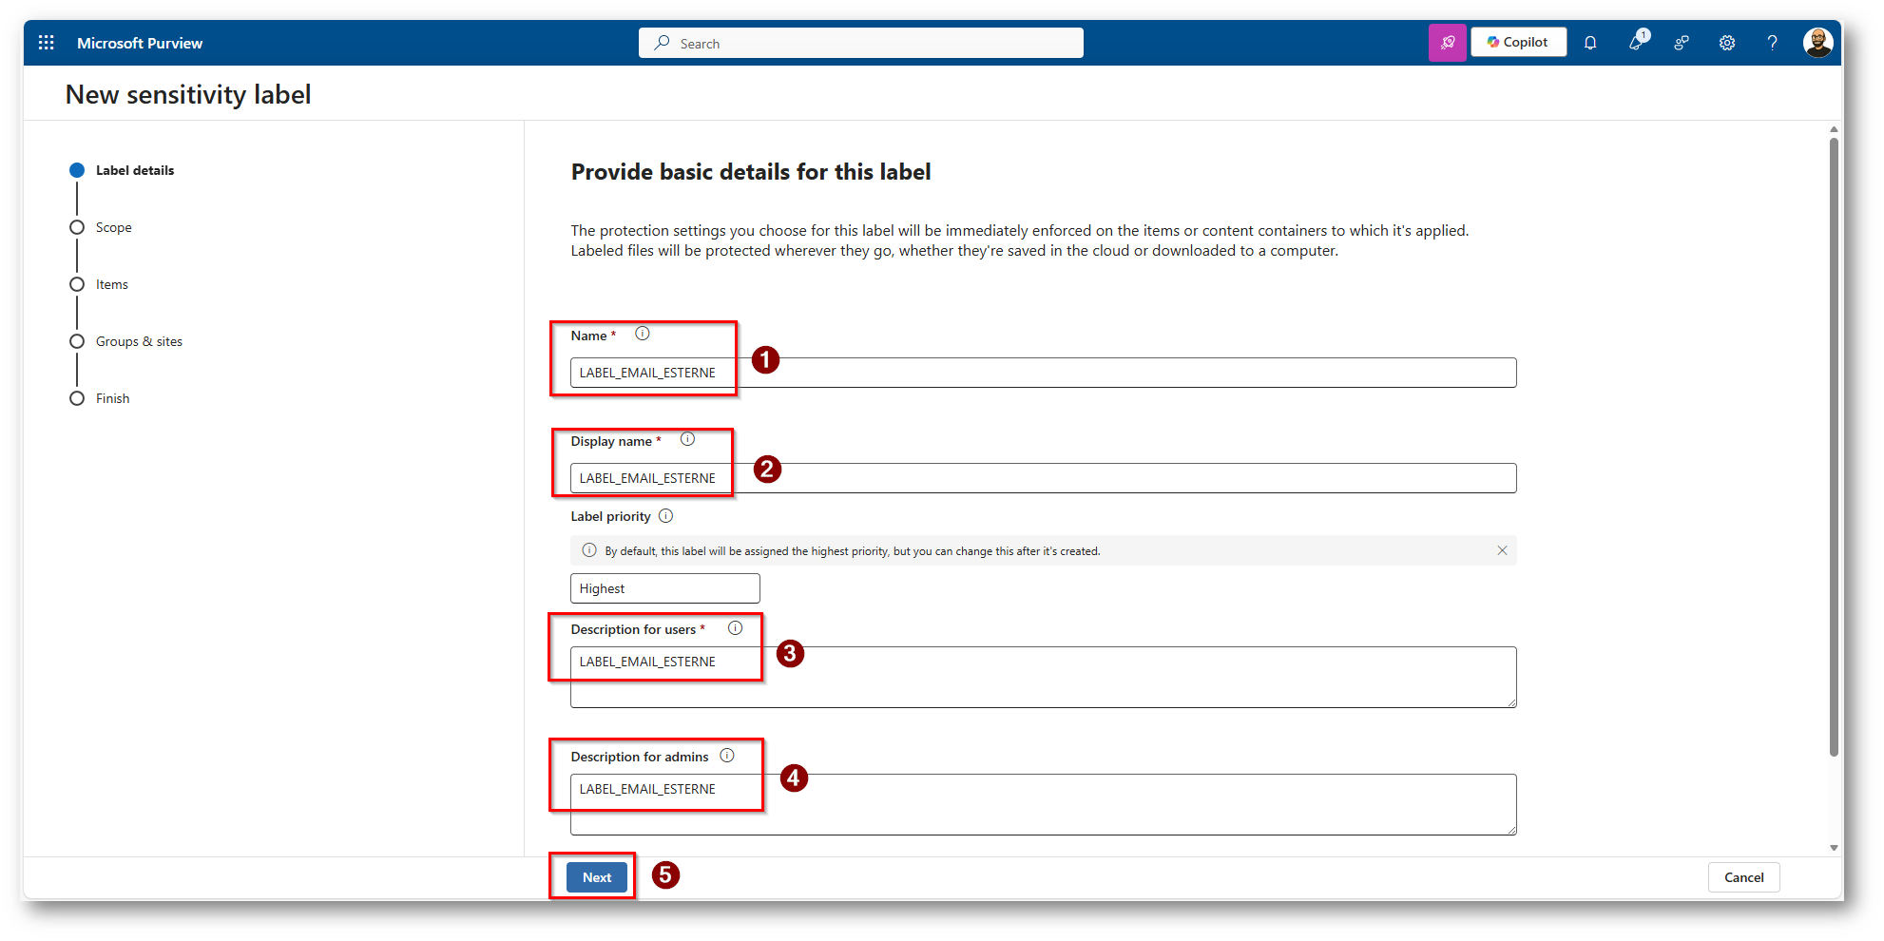Viewport: 1884px width, 941px height.
Task: Show info tooltip for Description for admins
Action: [x=727, y=756]
